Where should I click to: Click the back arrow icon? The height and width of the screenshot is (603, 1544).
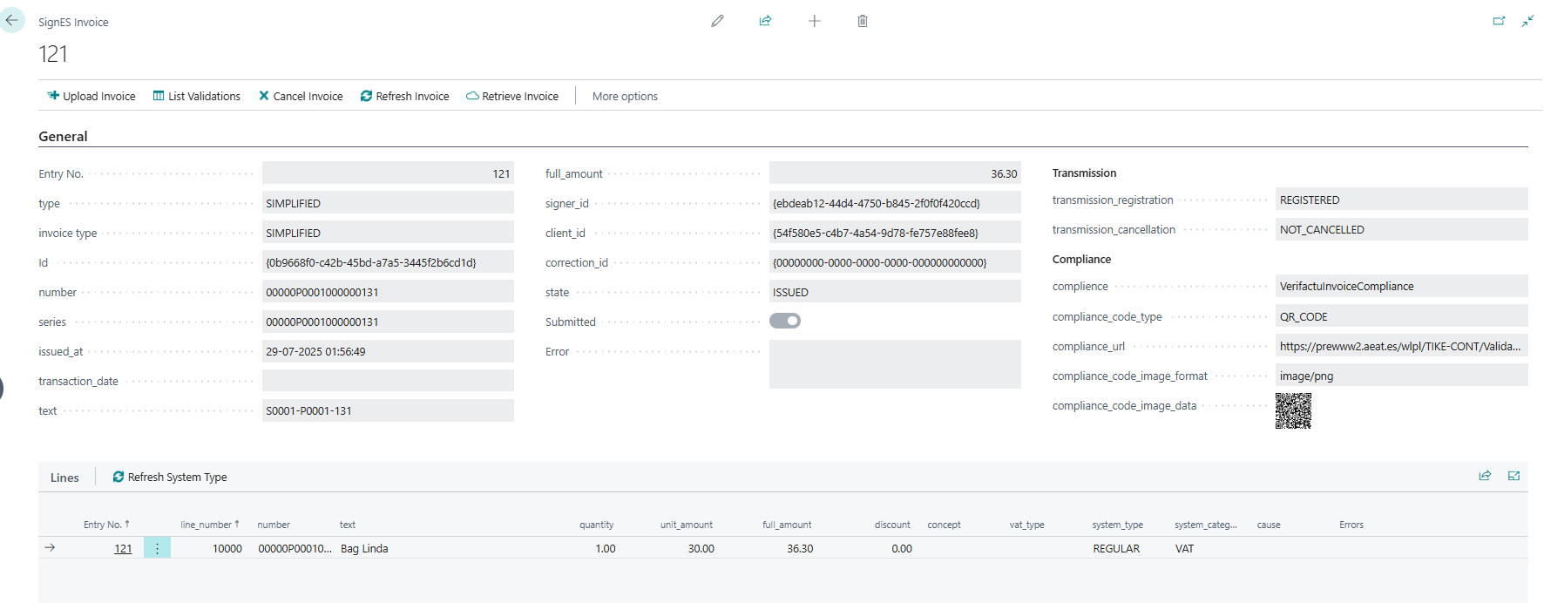[x=12, y=20]
